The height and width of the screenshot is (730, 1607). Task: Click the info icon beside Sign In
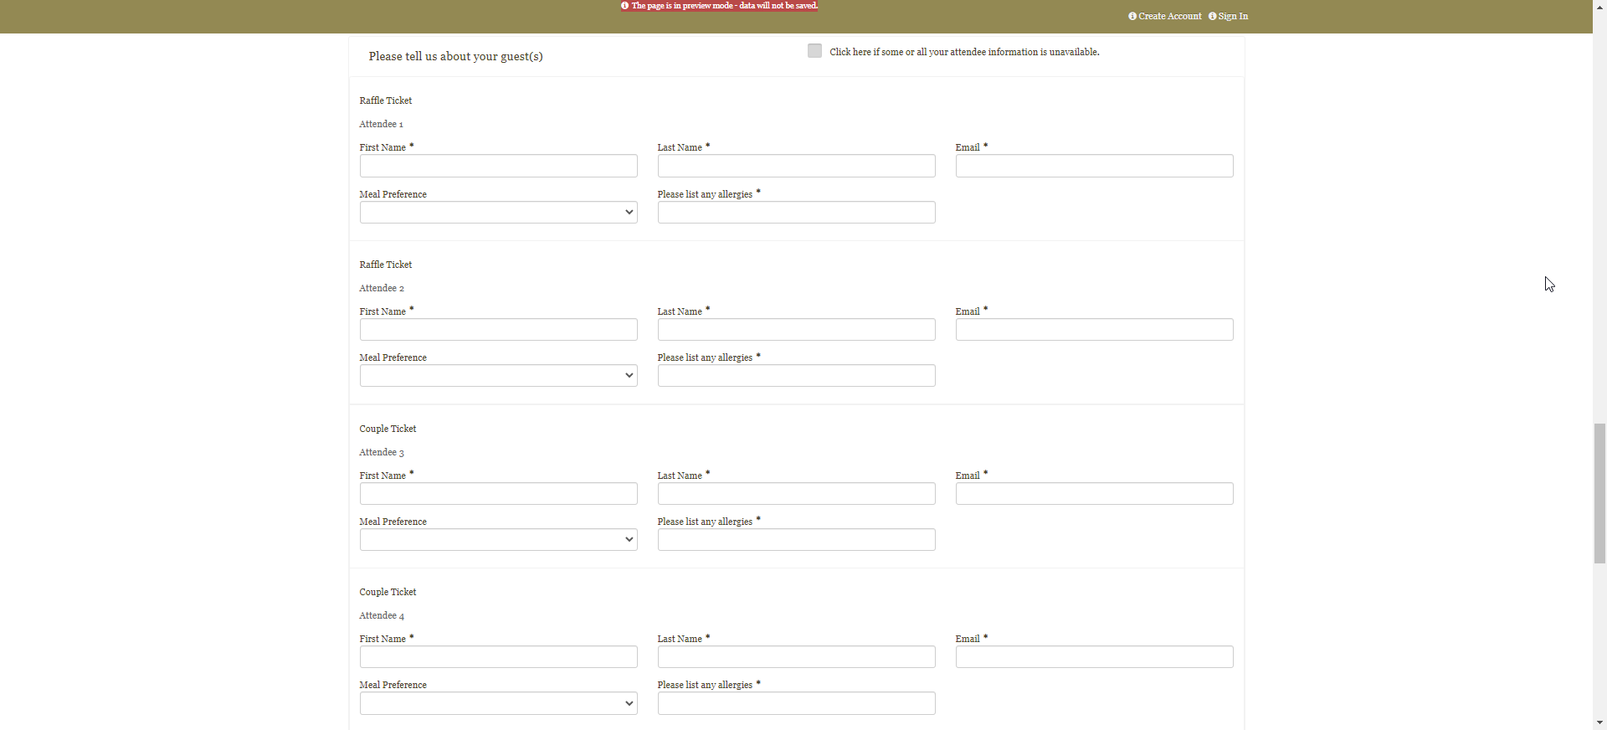[x=1212, y=16]
